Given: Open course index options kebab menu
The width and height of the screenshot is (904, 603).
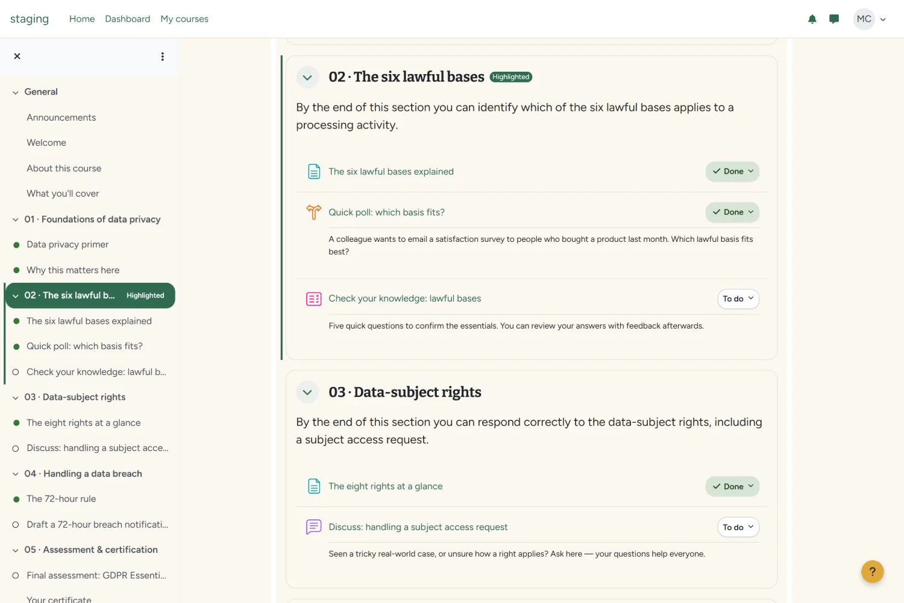Looking at the screenshot, I should point(162,56).
